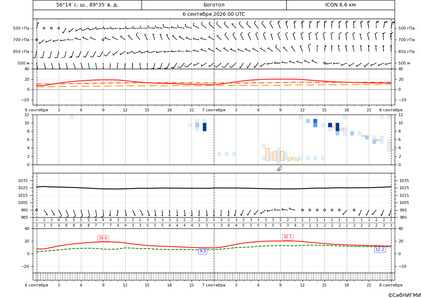Click the Боготол location title cell
The image size is (421, 298).
point(214,5)
